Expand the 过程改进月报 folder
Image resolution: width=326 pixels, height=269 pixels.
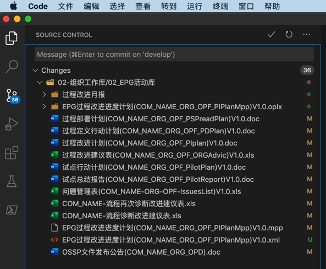(x=44, y=94)
